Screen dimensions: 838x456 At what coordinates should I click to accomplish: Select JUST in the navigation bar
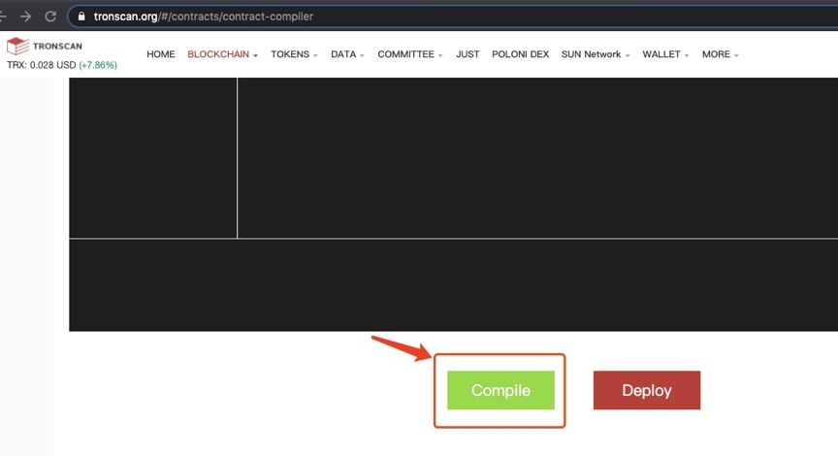[467, 54]
